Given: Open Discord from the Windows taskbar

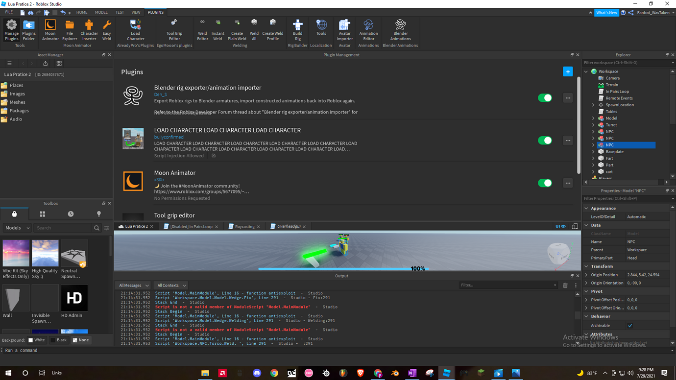Looking at the screenshot, I should tap(257, 373).
